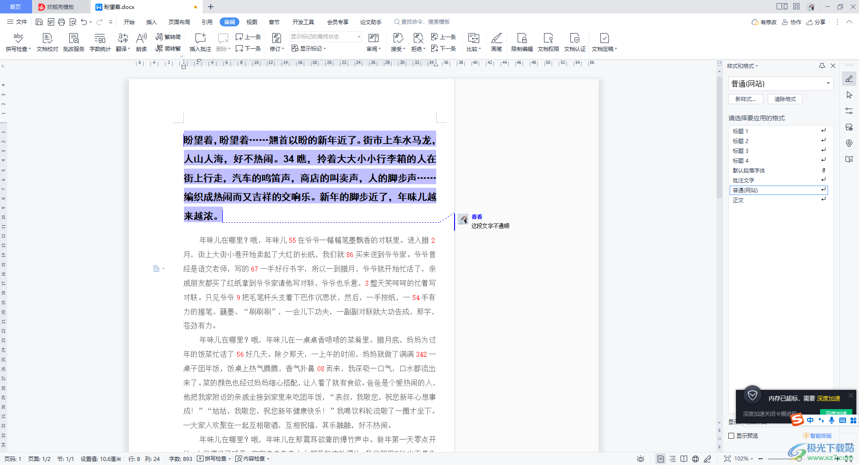Open the 文档校对 document proofreading tool
This screenshot has width=859, height=465.
pos(47,42)
